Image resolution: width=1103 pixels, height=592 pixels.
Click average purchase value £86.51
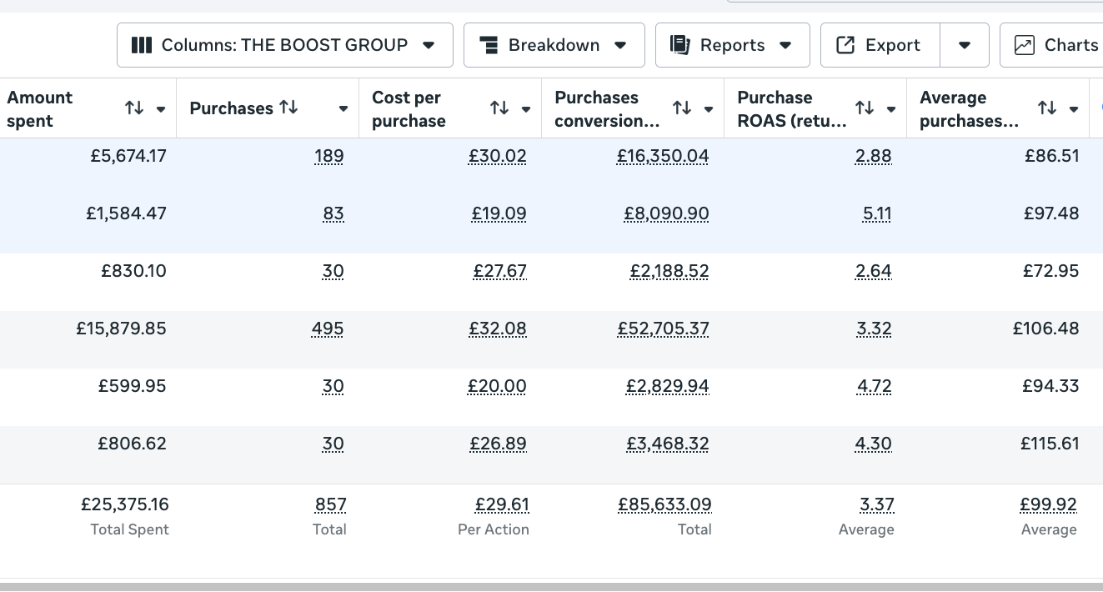(1052, 157)
